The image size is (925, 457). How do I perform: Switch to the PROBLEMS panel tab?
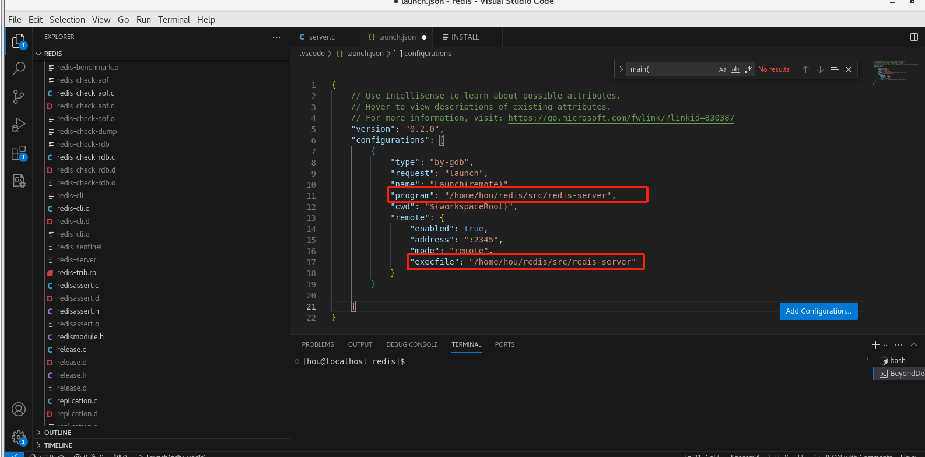pyautogui.click(x=318, y=344)
